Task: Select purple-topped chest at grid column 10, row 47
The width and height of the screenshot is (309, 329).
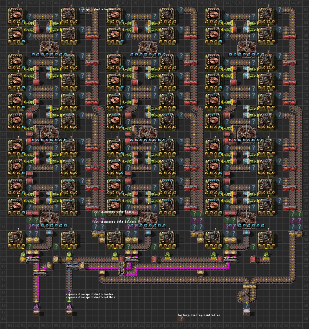Action: [69, 310]
